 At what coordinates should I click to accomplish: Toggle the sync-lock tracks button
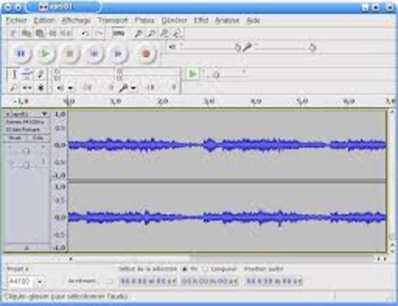118,33
